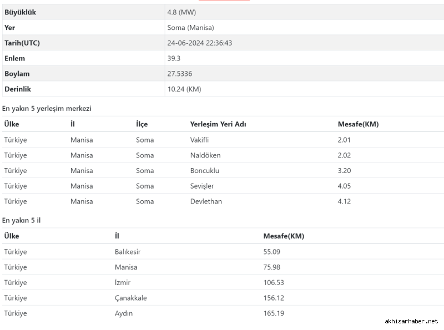Screen dimensions: 444x330
Task: Select the depth value 10.24 (KM)
Action: click(184, 89)
